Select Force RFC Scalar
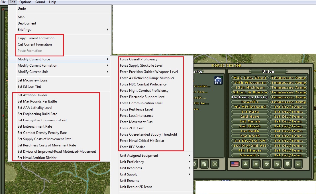 [132, 147]
